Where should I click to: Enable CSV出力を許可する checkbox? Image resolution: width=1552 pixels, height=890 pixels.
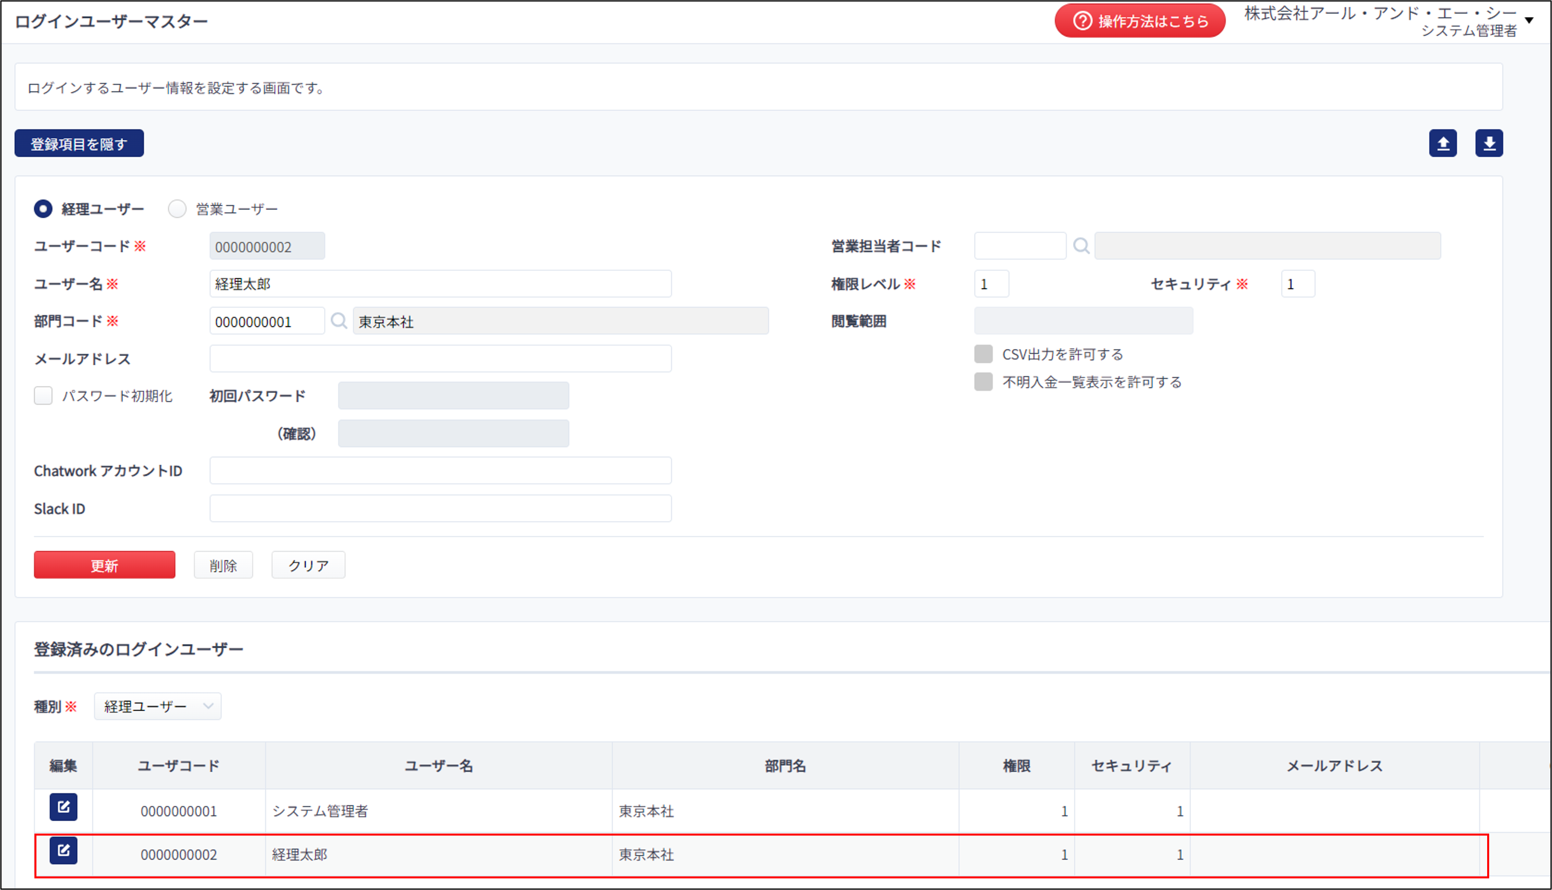point(984,354)
